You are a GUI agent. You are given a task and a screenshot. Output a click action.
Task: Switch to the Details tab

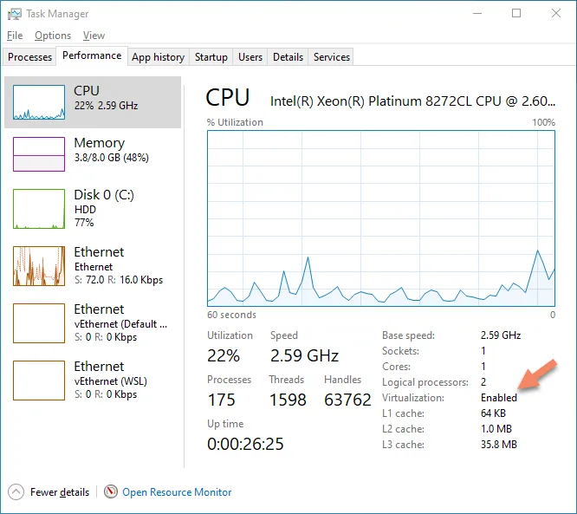coord(288,57)
